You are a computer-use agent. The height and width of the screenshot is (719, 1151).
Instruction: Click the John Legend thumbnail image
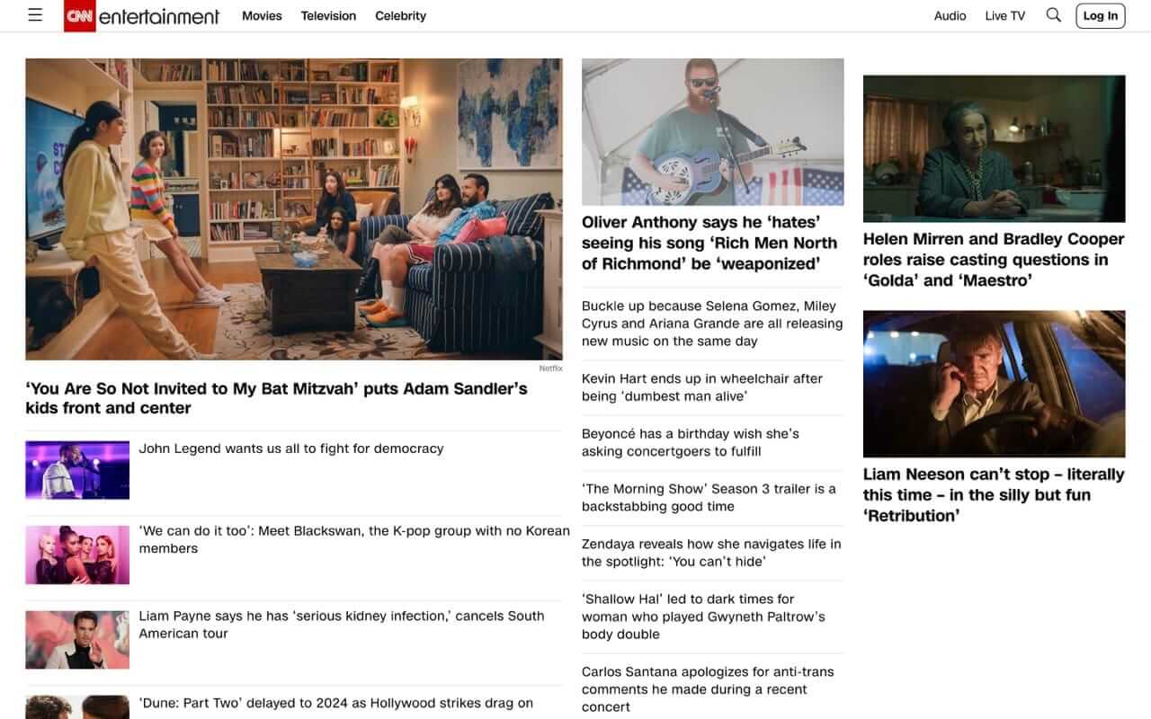pyautogui.click(x=77, y=470)
